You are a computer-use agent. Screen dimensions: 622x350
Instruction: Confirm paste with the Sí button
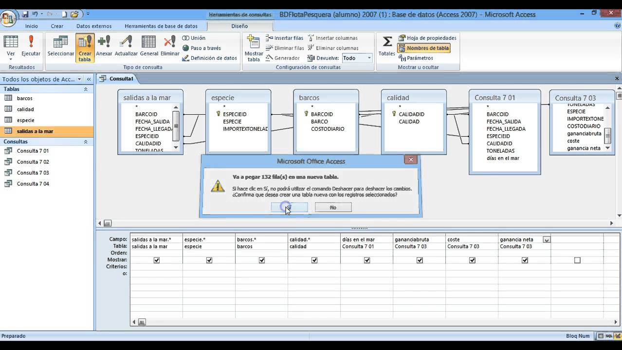pos(289,208)
